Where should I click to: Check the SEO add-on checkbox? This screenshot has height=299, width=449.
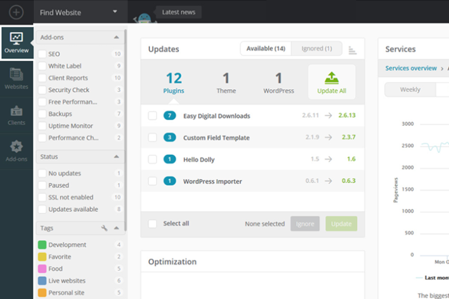tap(43, 54)
